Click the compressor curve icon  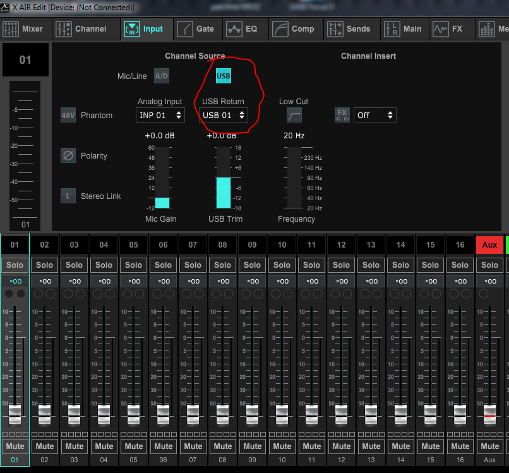tap(280, 29)
